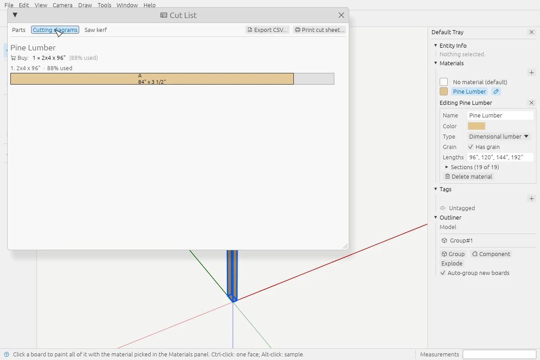The width and height of the screenshot is (540, 360).
Task: Open the Window menu
Action: pyautogui.click(x=127, y=5)
